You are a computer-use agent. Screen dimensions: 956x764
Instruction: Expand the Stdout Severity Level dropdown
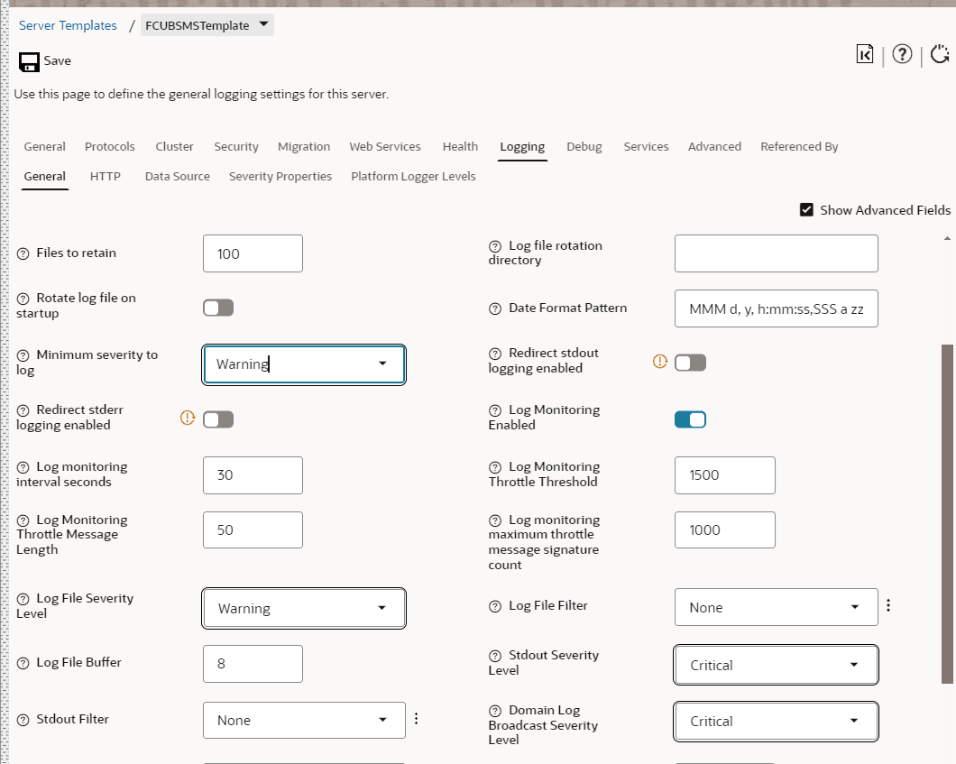tap(776, 666)
